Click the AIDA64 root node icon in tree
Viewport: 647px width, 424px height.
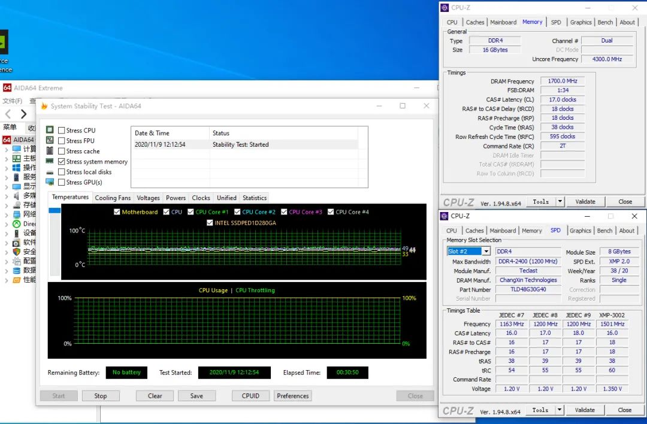tap(7, 140)
